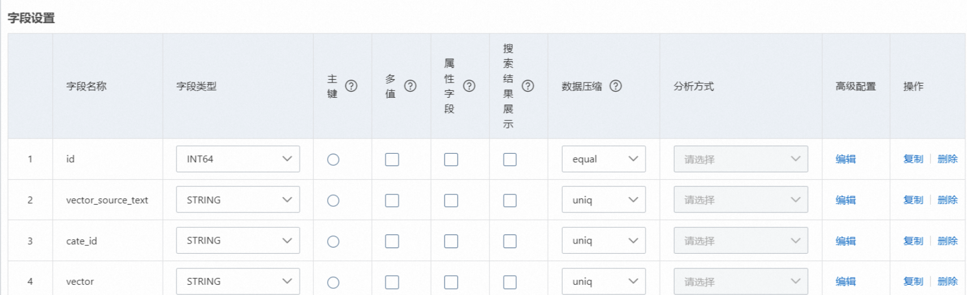Enable multi-value checkbox for vector_source_text
Viewport: 967px width, 295px height.
(x=392, y=201)
